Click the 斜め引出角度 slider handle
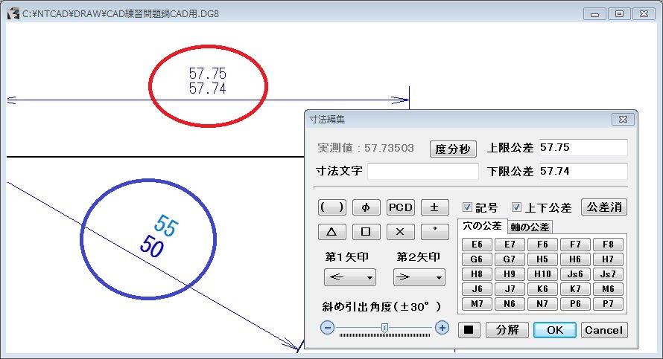 click(384, 328)
